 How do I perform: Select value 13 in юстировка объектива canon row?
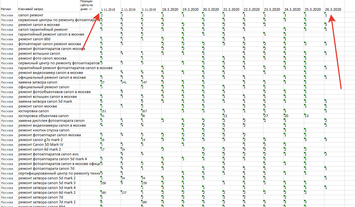[x=314, y=116]
